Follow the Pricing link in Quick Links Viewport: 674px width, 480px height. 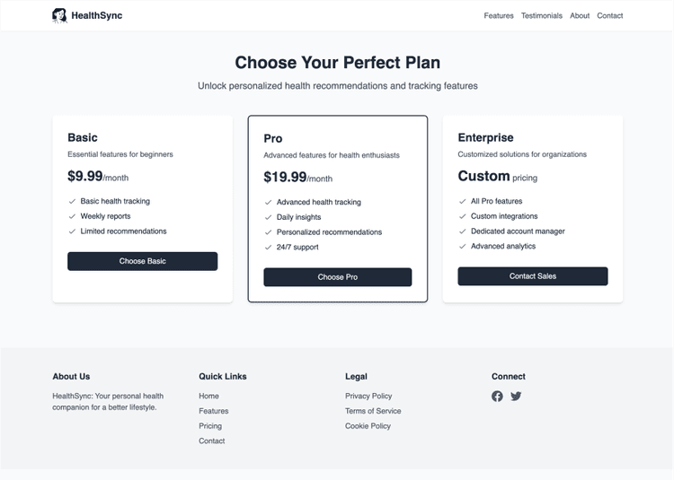[x=210, y=426]
